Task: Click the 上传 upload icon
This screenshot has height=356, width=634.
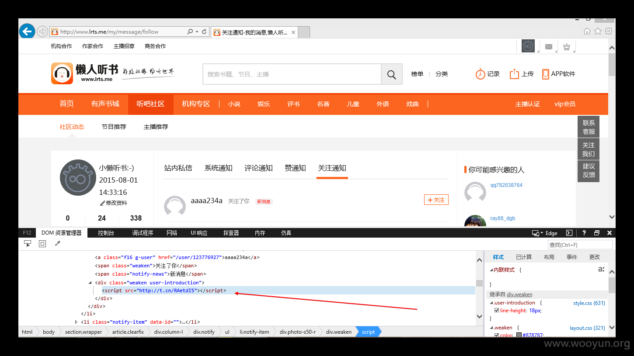Action: (x=514, y=74)
